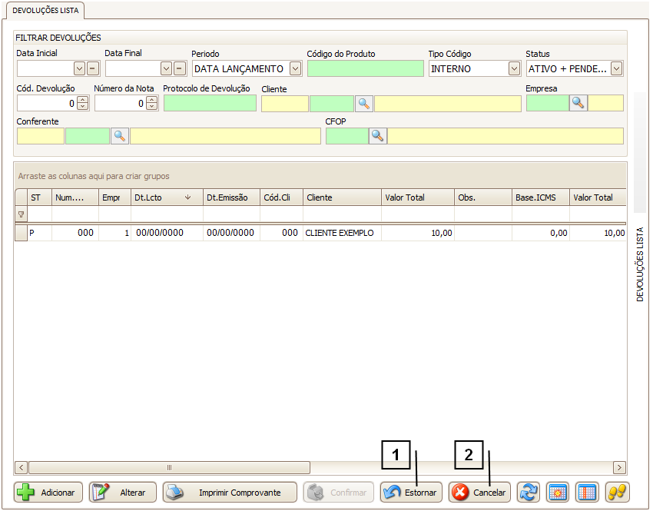Click the refresh arrows icon button

pos(529,493)
